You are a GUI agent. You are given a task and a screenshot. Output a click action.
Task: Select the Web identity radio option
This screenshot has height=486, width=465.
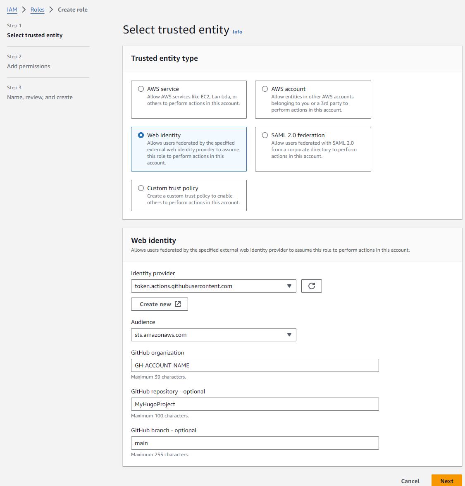(141, 135)
